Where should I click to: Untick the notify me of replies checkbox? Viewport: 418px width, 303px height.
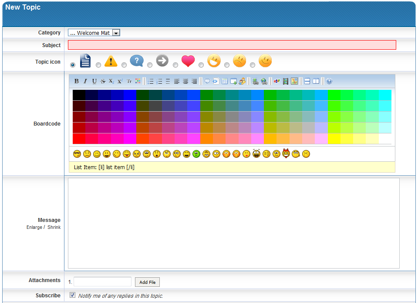73,295
